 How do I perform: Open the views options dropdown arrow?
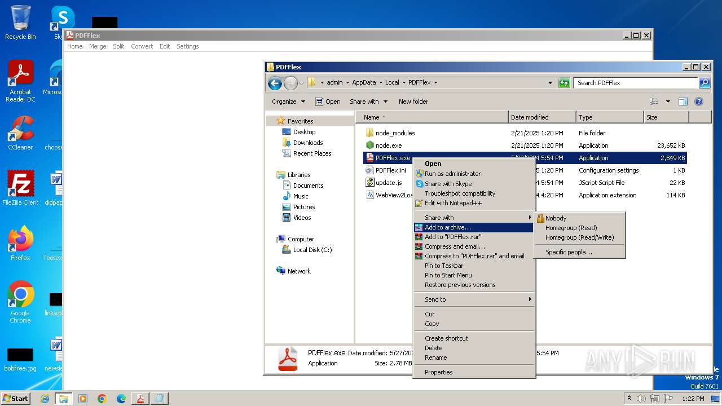(668, 101)
